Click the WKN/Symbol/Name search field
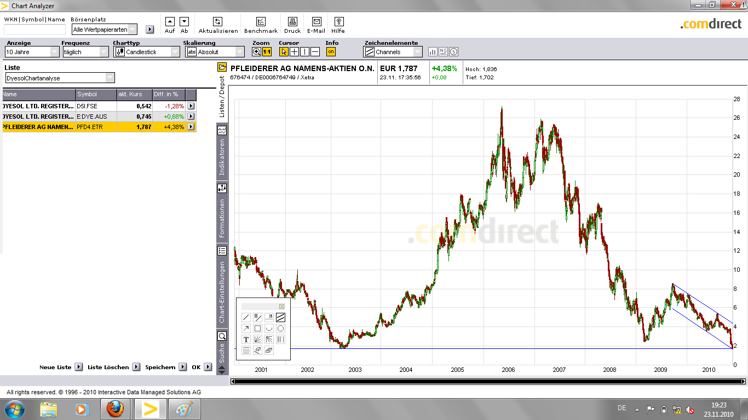 point(34,30)
